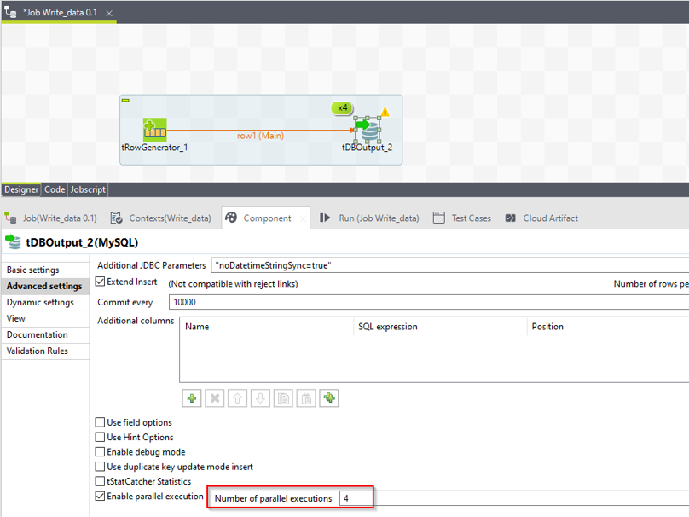The height and width of the screenshot is (517, 689).
Task: Remove selected additional column with X button
Action: tap(216, 398)
